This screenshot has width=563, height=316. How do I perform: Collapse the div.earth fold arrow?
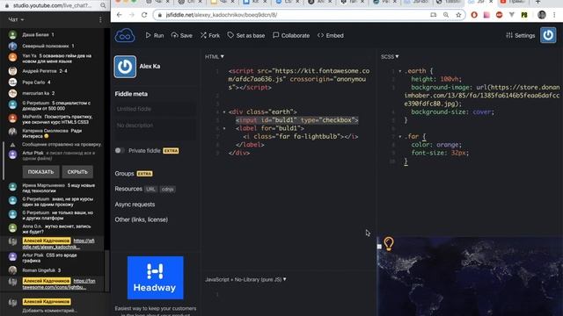point(224,112)
